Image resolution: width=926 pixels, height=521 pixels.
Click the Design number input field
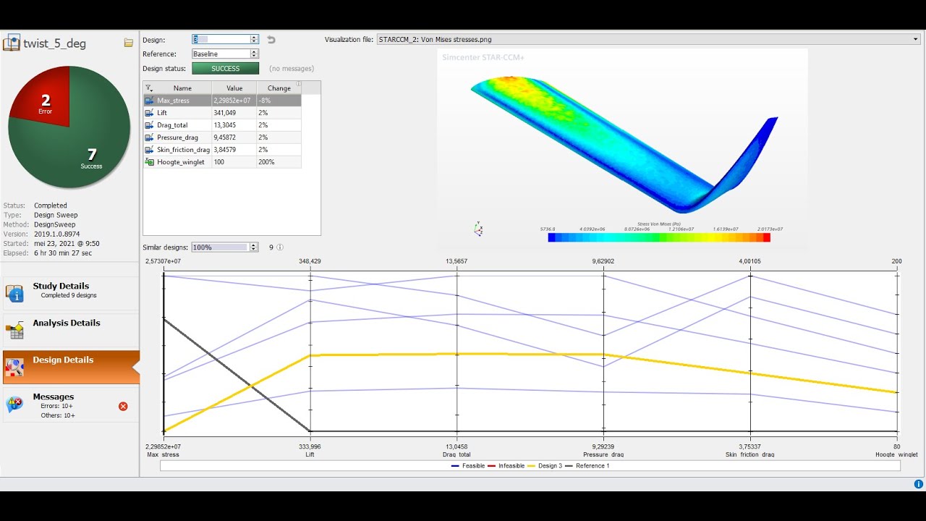point(221,39)
